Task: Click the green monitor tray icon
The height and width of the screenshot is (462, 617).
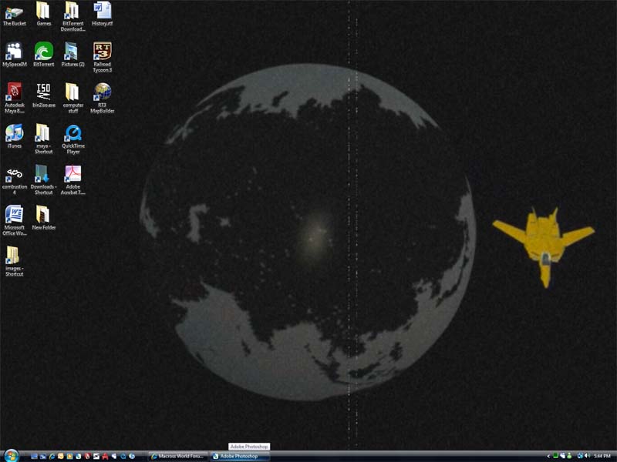Action: 555,456
